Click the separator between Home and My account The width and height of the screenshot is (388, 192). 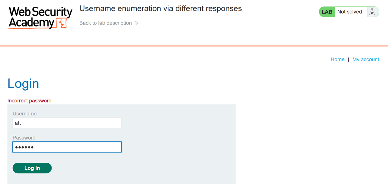[348, 59]
